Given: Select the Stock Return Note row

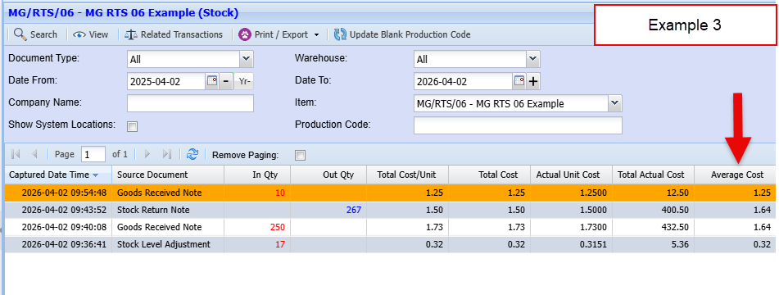Looking at the screenshot, I should tap(390, 210).
